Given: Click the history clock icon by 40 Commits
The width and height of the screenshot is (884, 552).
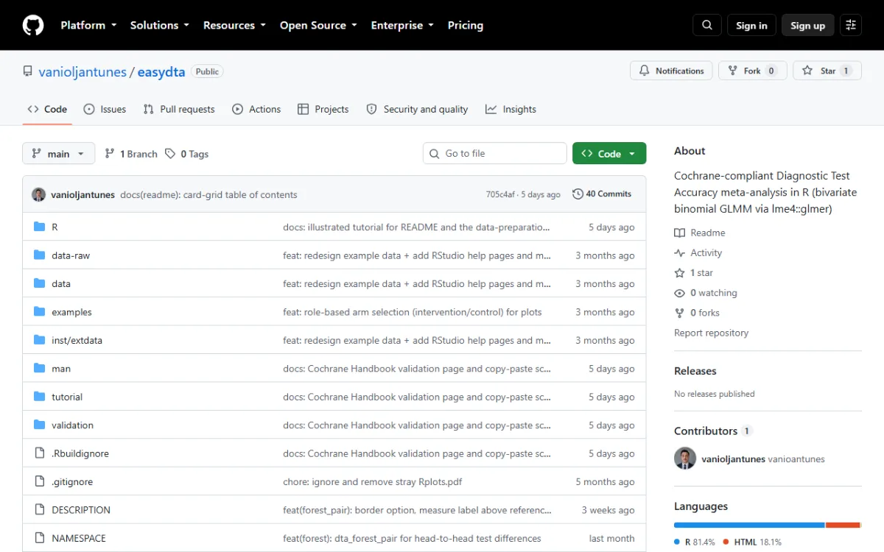Looking at the screenshot, I should click(578, 194).
